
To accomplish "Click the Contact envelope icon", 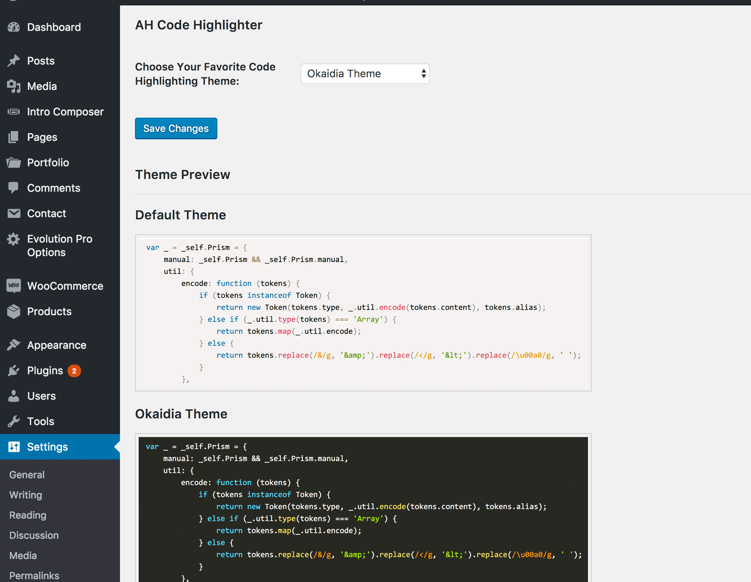I will (x=14, y=213).
